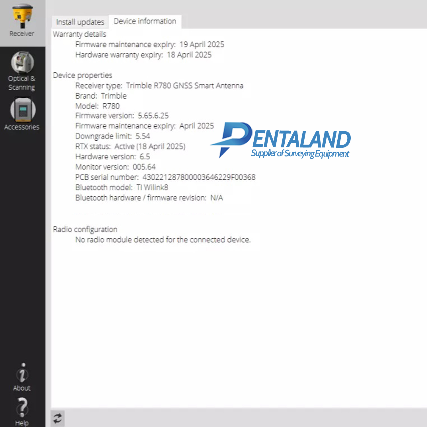The width and height of the screenshot is (427, 427).
Task: Click 'Monitor version: 005.64'
Action: pyautogui.click(x=116, y=167)
